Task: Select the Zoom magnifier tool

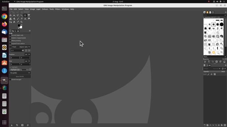Action: coord(21,22)
